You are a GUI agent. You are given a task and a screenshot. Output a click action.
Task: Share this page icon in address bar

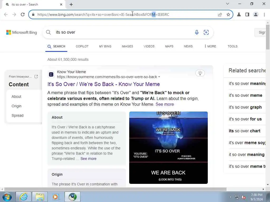point(220,15)
